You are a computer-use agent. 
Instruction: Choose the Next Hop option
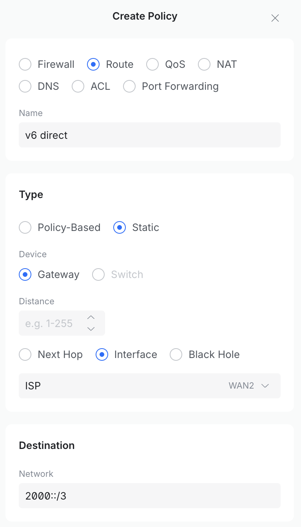pyautogui.click(x=25, y=354)
